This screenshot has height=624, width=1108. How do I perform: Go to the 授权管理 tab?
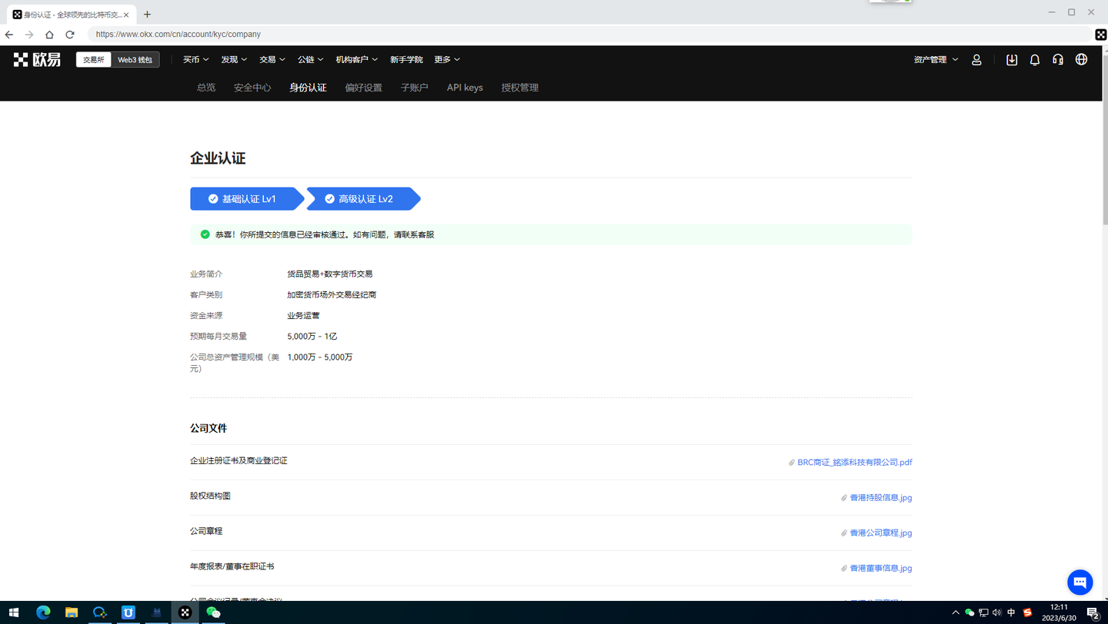pyautogui.click(x=520, y=88)
